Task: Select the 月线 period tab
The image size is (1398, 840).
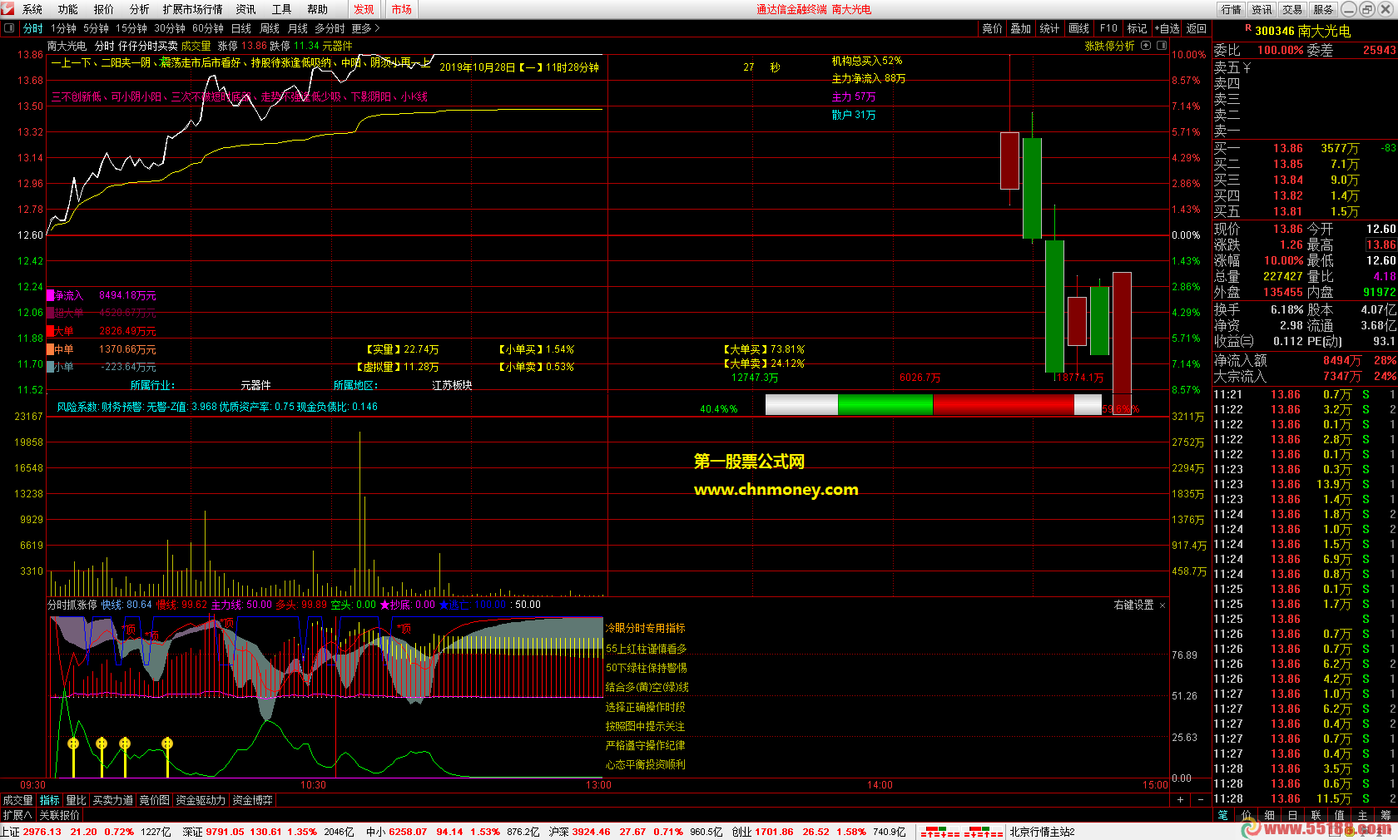Action: click(298, 28)
